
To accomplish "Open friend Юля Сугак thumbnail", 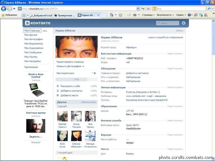I will (x=62, y=136).
